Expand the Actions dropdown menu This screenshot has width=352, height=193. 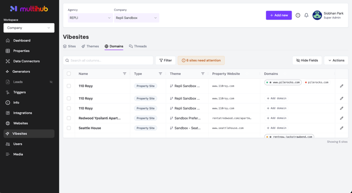tap(336, 60)
